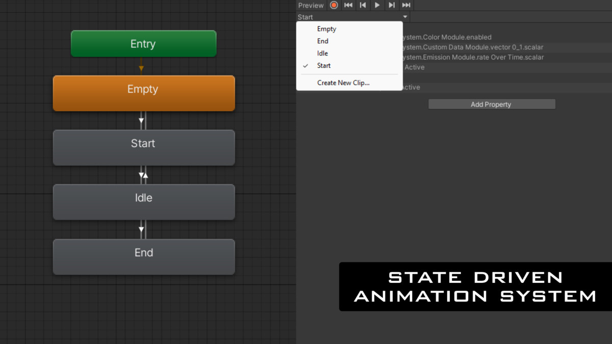Image resolution: width=612 pixels, height=344 pixels.
Task: Choose the End clip from the list
Action: [349, 41]
